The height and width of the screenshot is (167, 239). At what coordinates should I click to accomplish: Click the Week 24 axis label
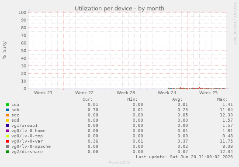point(167,93)
